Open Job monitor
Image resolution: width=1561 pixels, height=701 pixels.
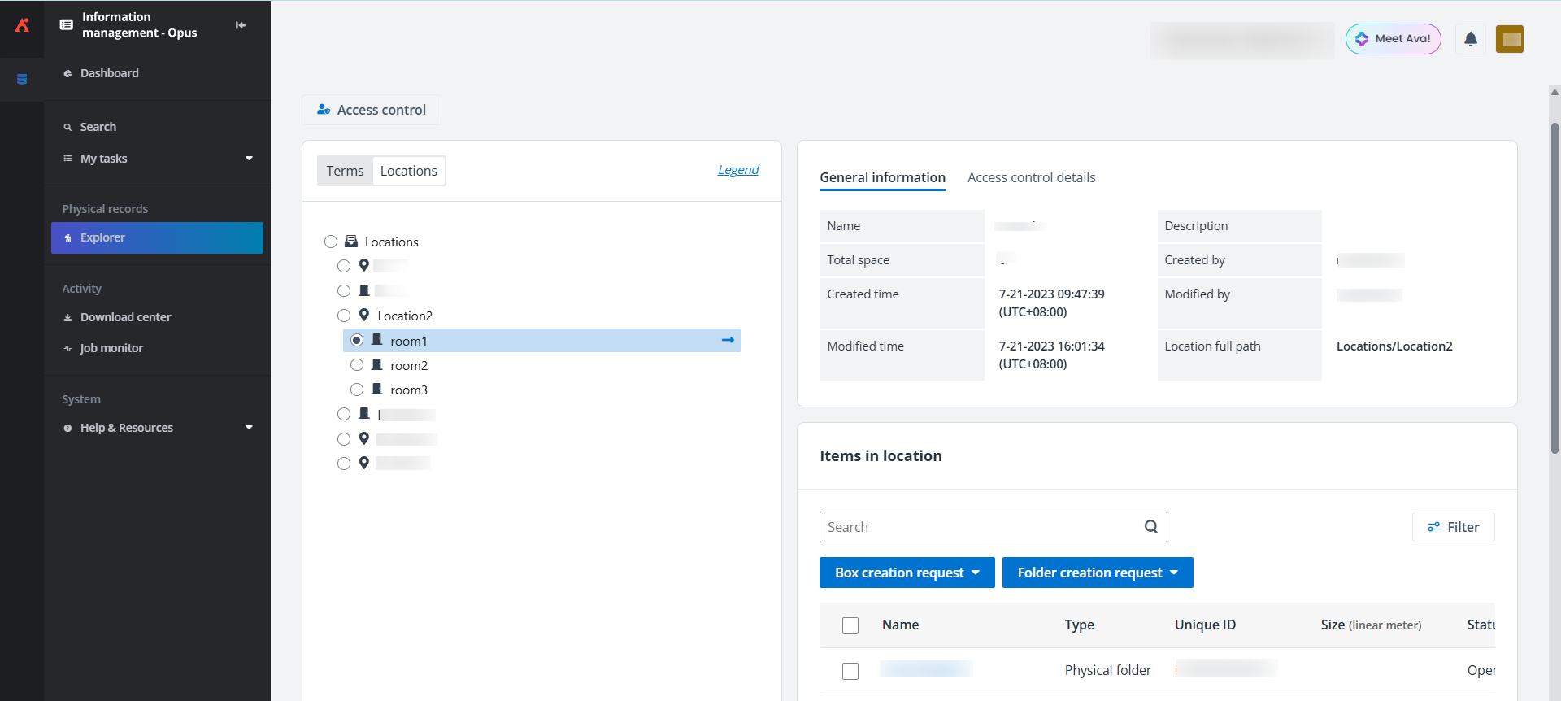(x=111, y=348)
